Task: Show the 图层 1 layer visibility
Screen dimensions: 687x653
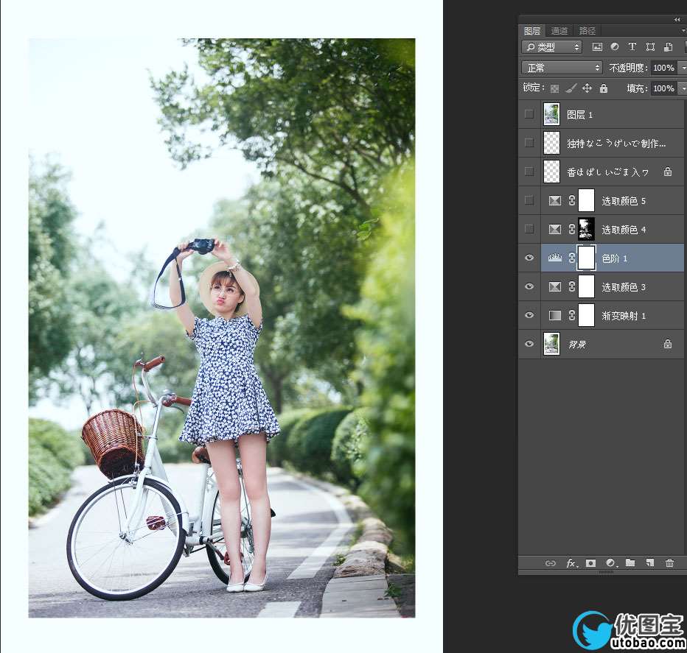Action: click(x=529, y=114)
